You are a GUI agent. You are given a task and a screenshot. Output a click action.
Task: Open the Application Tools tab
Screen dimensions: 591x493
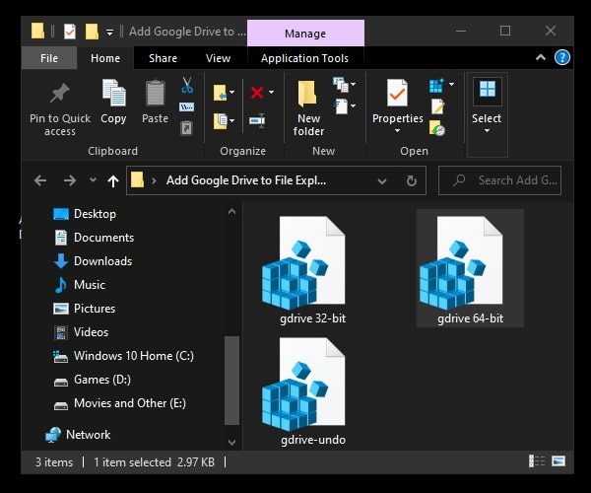tap(304, 58)
